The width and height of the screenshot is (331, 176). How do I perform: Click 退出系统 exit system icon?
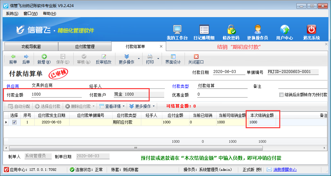coord(311,32)
